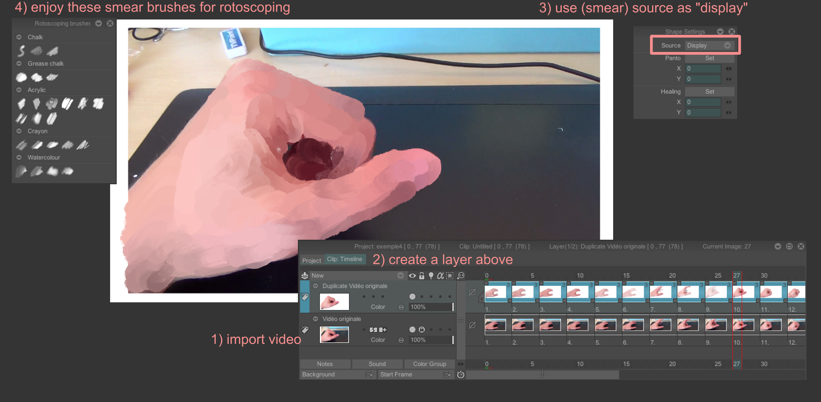Screen dimensions: 821x402
Task: Select the second Chalk brush preset
Action: [x=36, y=51]
